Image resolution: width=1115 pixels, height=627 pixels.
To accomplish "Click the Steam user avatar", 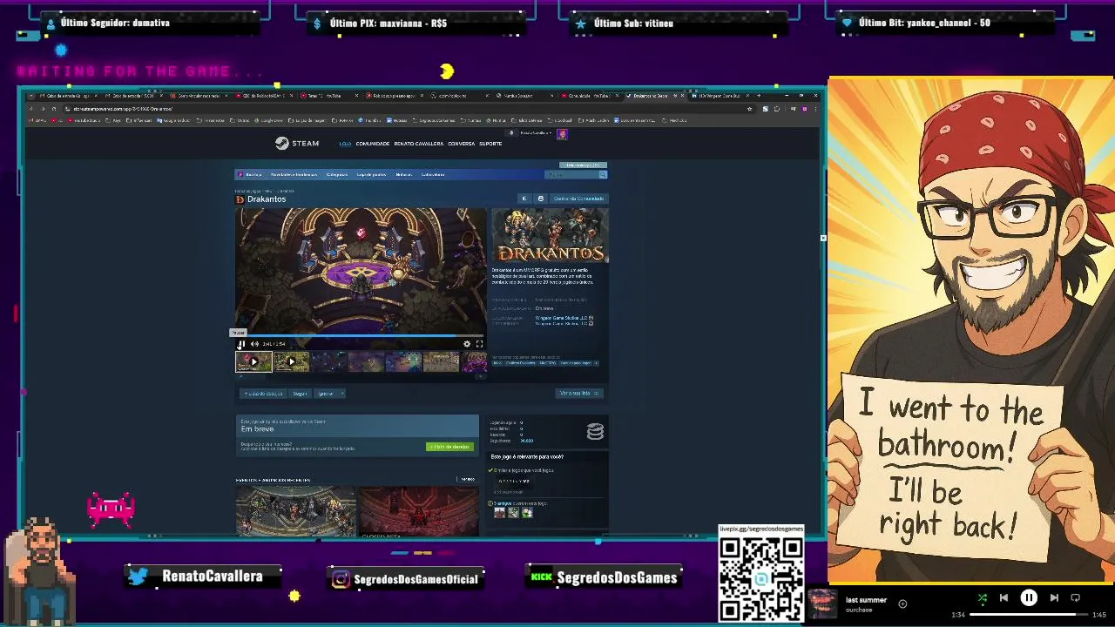I will tap(562, 134).
